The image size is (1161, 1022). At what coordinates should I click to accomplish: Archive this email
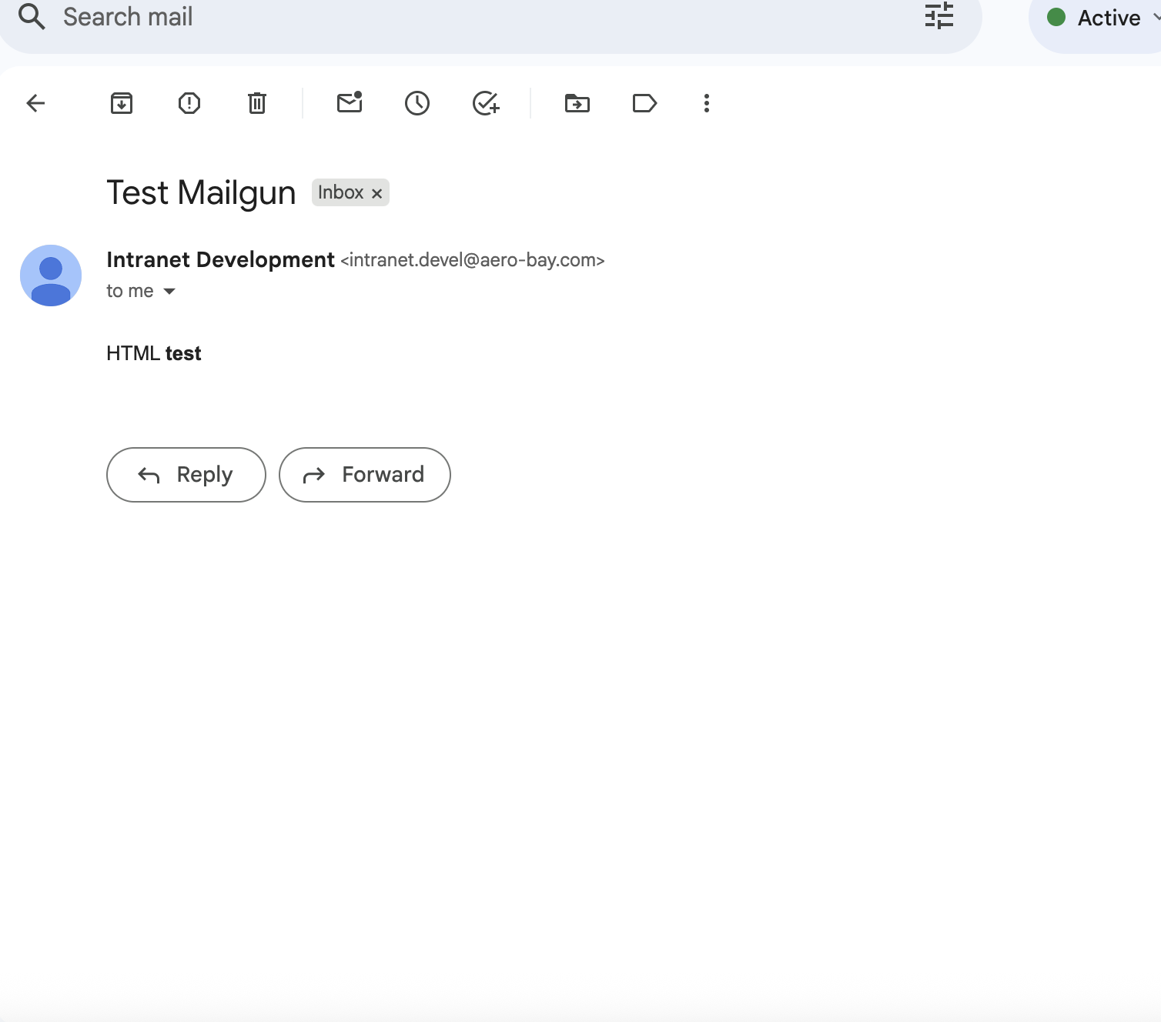[x=122, y=103]
